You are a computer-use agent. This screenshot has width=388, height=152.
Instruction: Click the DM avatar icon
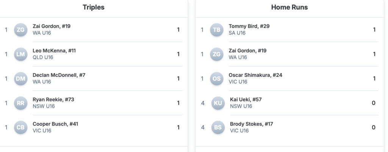point(20,78)
